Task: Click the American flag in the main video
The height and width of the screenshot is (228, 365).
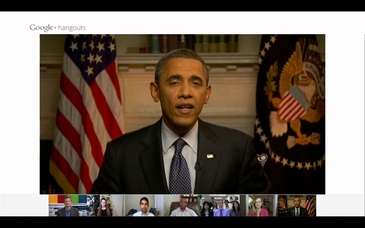Action: pos(87,114)
